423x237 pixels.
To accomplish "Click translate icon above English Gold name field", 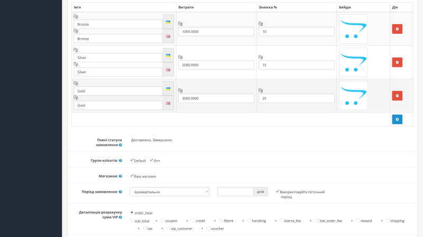I will pyautogui.click(x=76, y=97).
